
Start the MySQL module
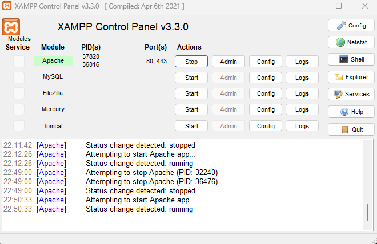tap(191, 78)
